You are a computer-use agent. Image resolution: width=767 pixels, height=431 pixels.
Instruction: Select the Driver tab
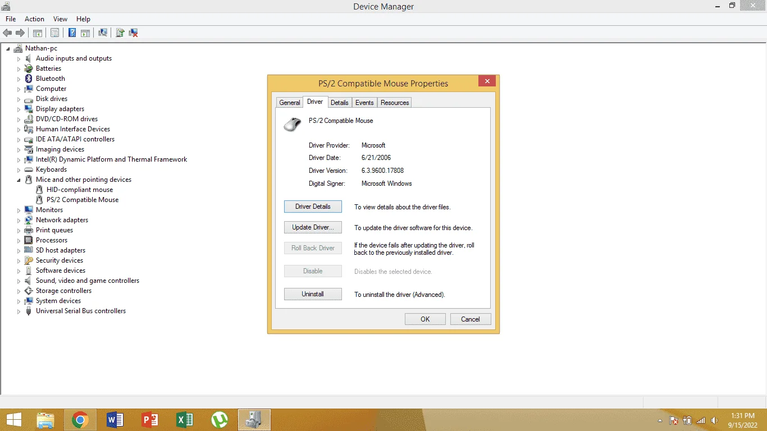[315, 102]
